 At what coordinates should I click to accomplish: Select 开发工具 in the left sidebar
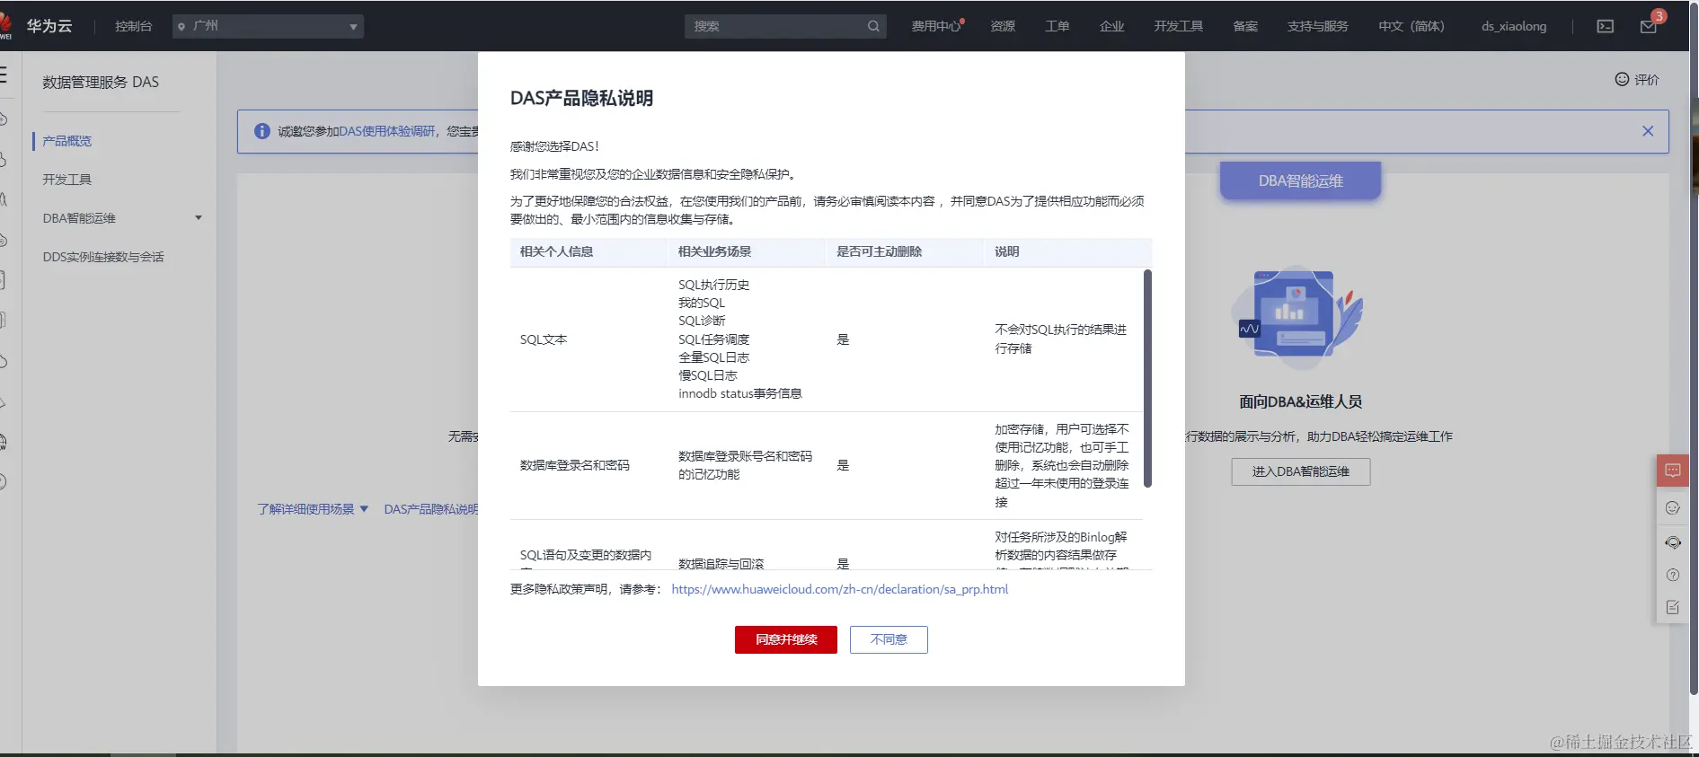pyautogui.click(x=67, y=180)
